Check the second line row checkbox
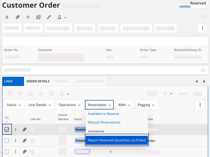 (7, 141)
